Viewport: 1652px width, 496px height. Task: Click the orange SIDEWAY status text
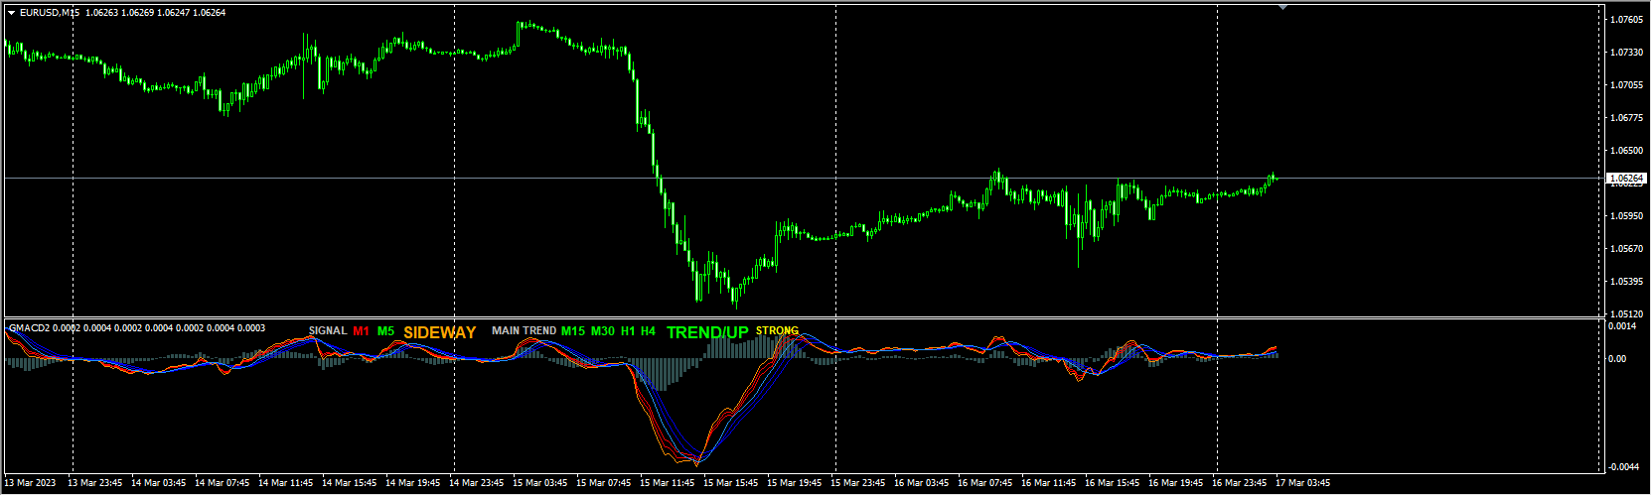tap(440, 332)
